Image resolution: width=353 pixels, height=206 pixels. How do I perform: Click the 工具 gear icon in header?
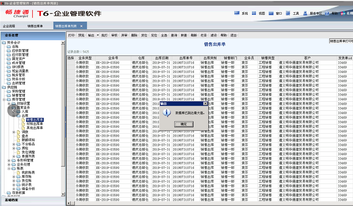click(288, 13)
